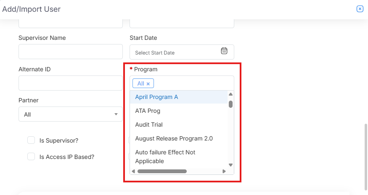Remove the 'All' tag from Program
368x195 pixels.
coord(148,84)
